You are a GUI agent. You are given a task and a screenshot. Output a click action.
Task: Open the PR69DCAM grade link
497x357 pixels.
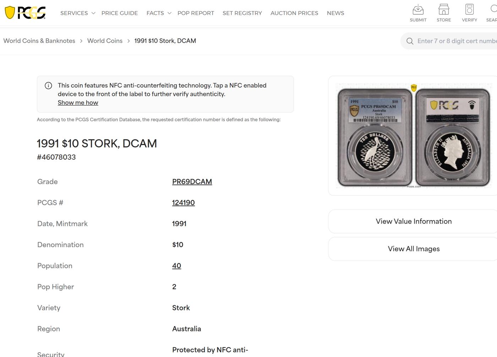pyautogui.click(x=192, y=182)
